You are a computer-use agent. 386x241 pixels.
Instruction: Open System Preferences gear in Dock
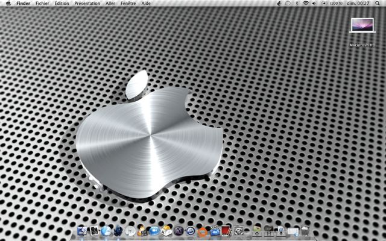click(239, 231)
